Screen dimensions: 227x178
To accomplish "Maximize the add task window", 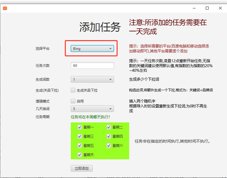I will 207,8.
